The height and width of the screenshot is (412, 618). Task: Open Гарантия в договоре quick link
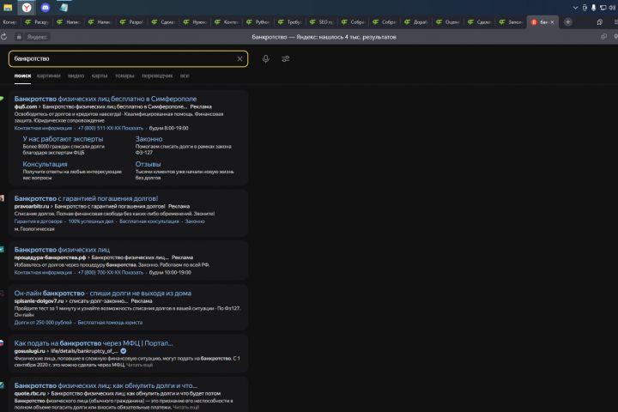(39, 221)
